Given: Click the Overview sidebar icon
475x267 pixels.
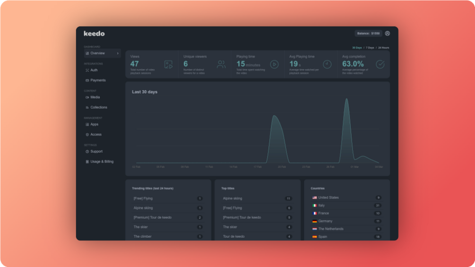Looking at the screenshot, I should 87,53.
